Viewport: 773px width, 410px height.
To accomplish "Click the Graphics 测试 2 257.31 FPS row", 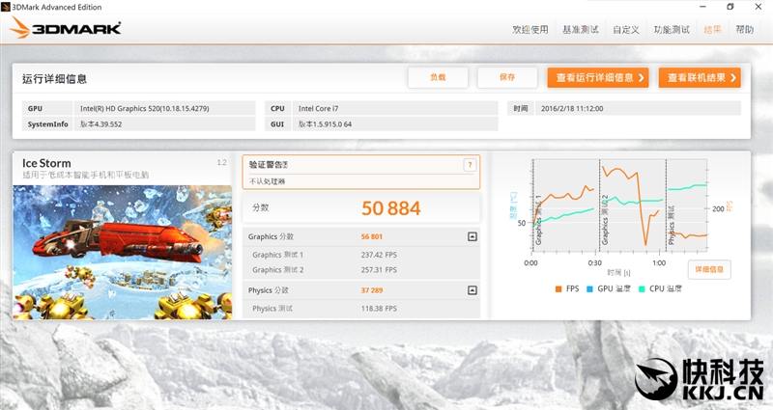I will [x=361, y=270].
